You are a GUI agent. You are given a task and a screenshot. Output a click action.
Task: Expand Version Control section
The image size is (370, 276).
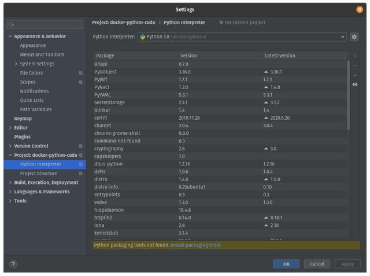point(10,146)
